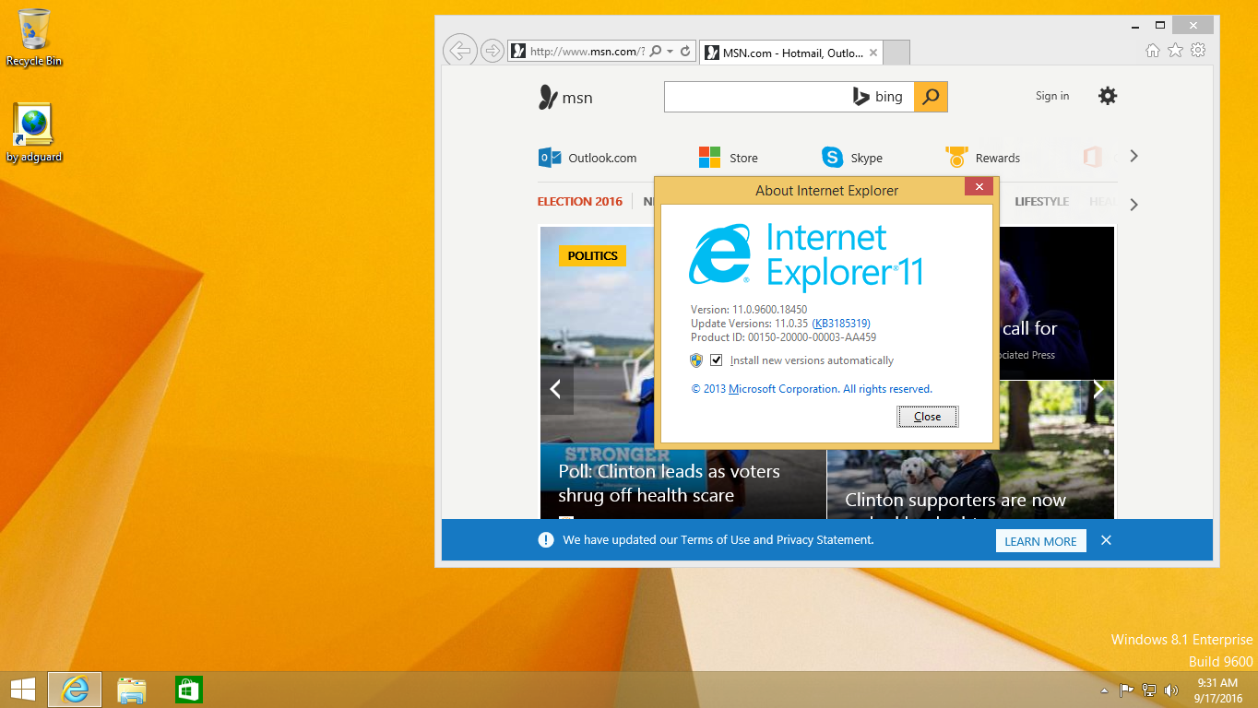Show previous story with left arrow
The image size is (1258, 708).
[556, 390]
